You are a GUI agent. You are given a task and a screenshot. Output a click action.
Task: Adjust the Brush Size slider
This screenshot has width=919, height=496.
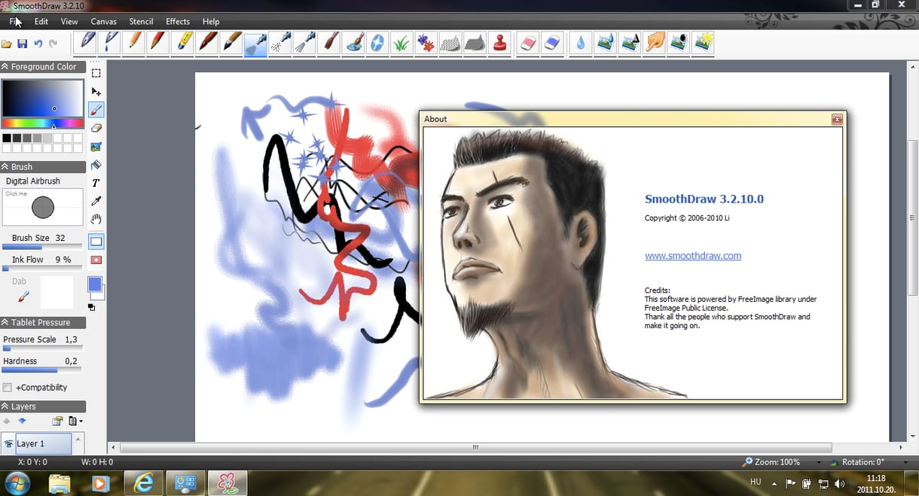click(42, 247)
